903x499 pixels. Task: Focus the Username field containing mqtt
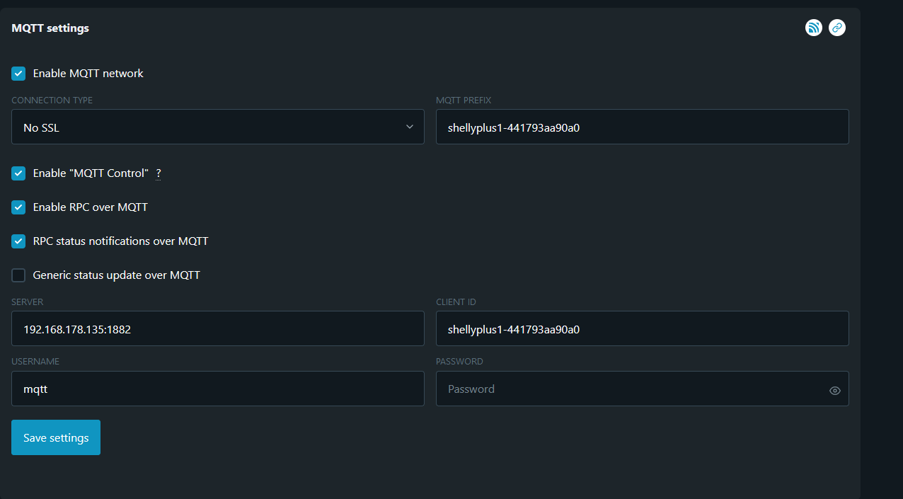(x=217, y=389)
